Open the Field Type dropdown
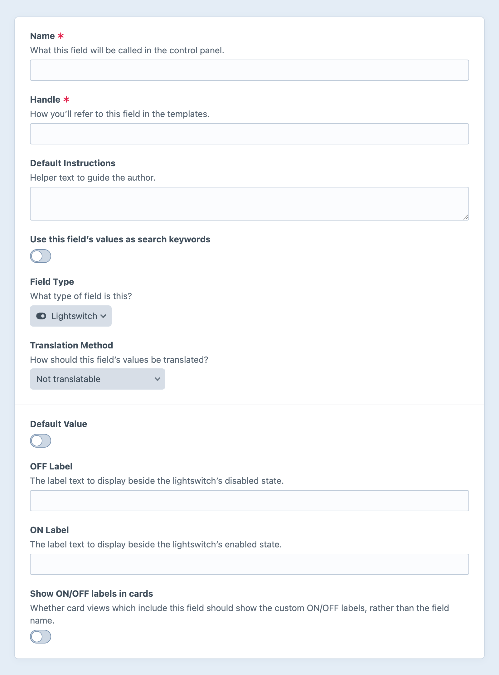 click(70, 316)
